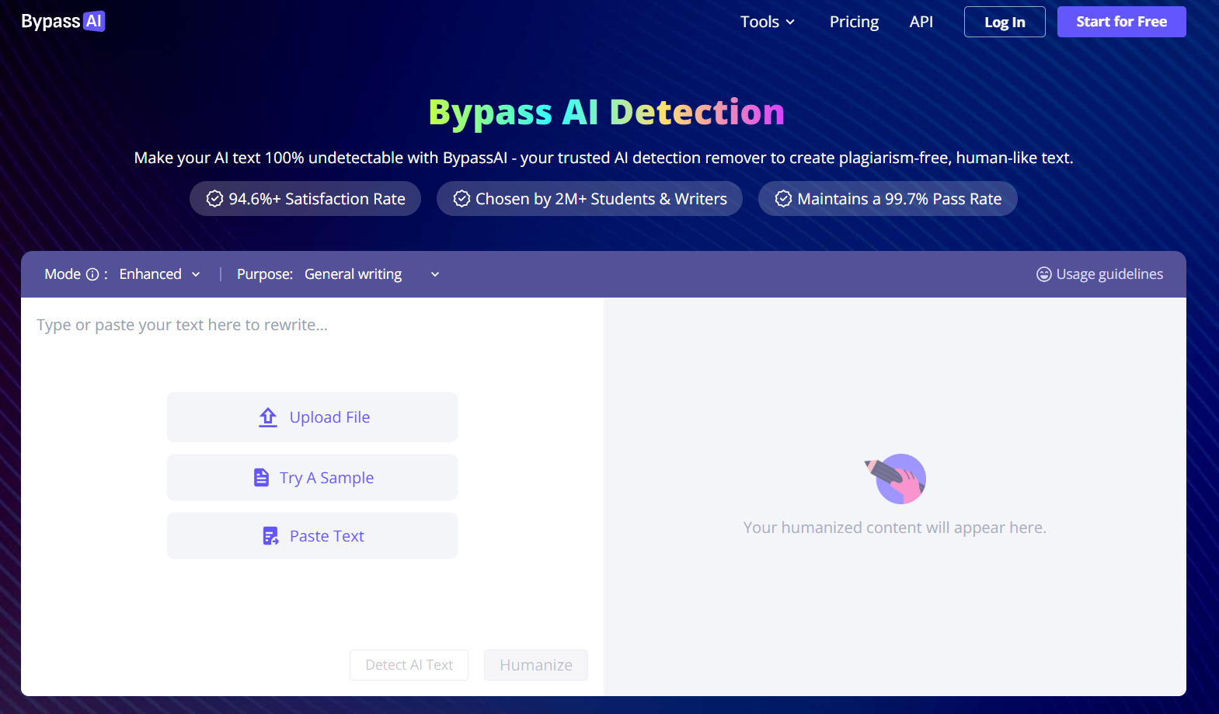Click the Usage guidelines smiley icon
The image size is (1219, 714).
click(1044, 274)
